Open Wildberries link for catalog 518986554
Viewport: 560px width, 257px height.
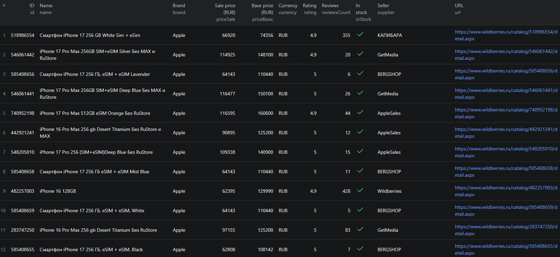coord(506,35)
